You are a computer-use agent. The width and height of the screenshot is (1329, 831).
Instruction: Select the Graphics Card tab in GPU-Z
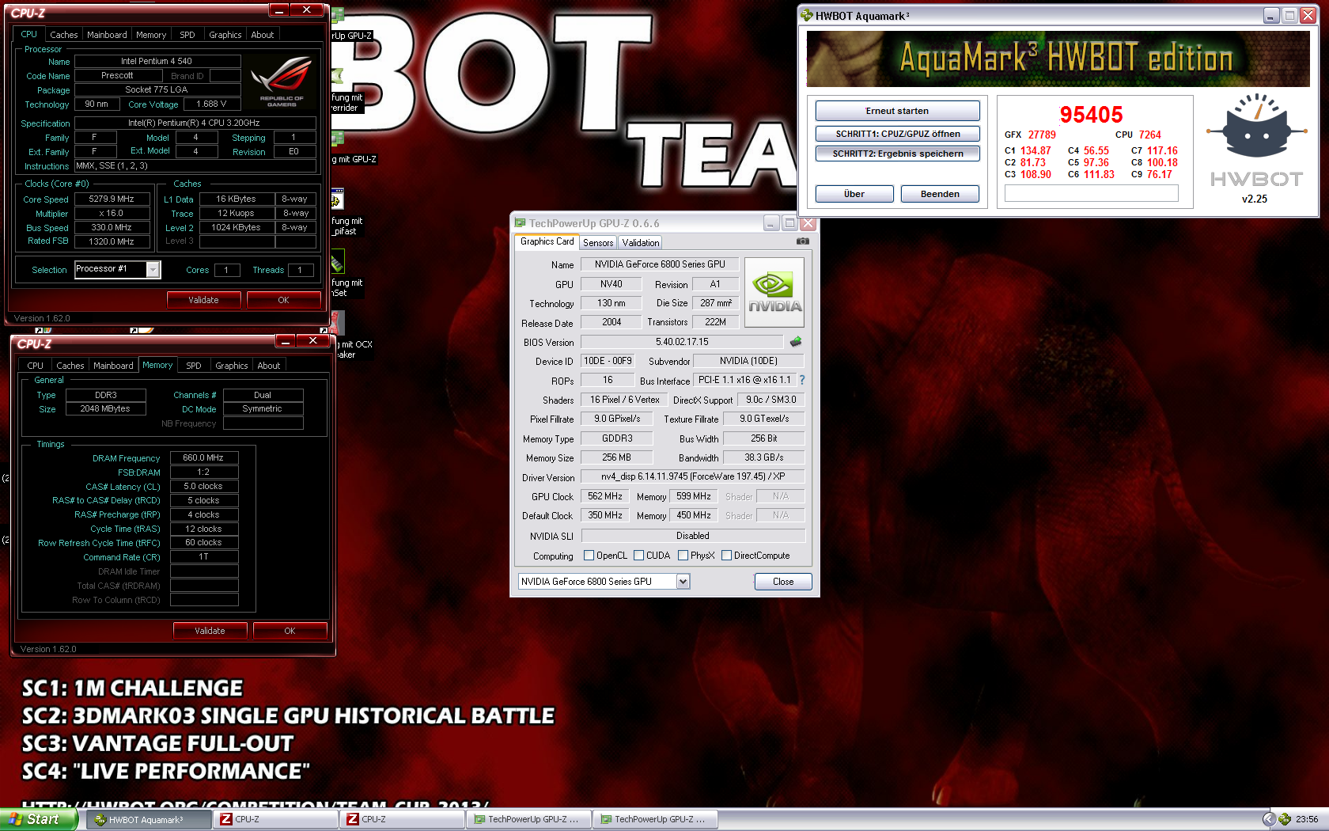pyautogui.click(x=547, y=241)
